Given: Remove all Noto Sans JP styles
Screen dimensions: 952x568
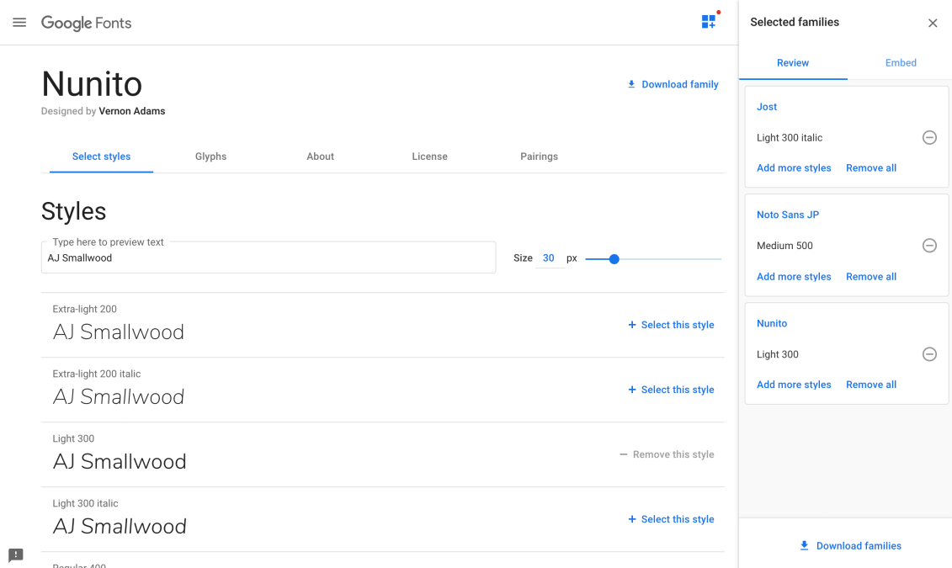Looking at the screenshot, I should (871, 277).
